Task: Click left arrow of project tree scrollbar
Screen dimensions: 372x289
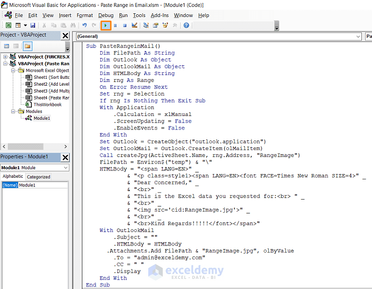Action: (x=4, y=146)
